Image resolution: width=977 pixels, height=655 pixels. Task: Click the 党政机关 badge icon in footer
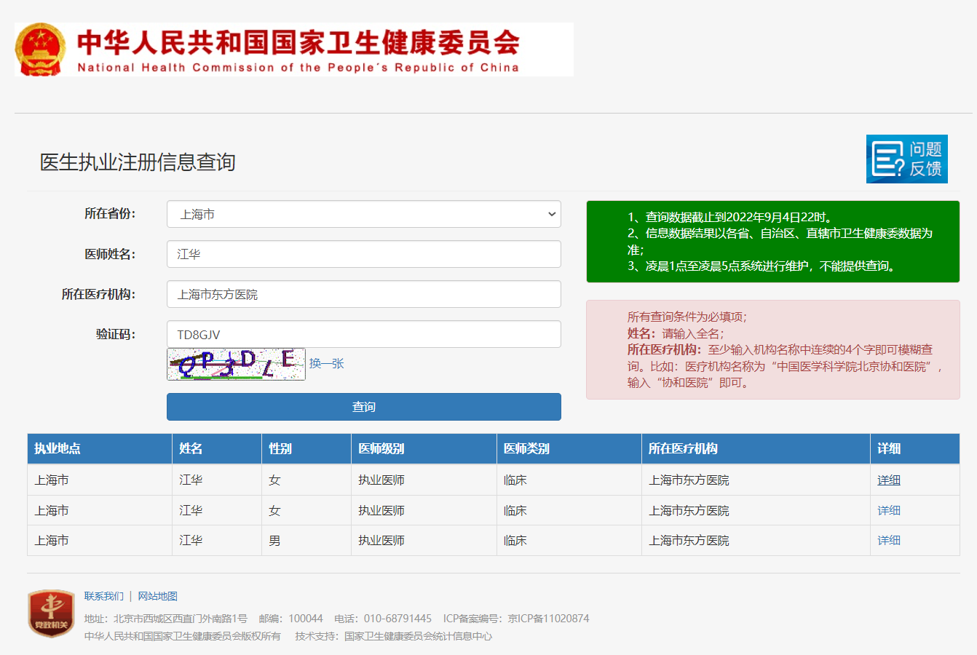[x=51, y=614]
